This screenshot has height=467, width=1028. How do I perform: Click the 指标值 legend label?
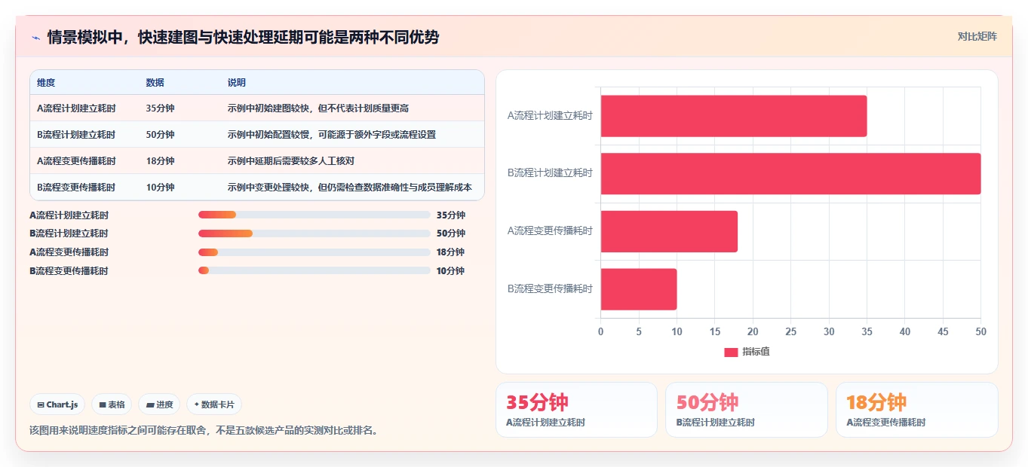756,352
